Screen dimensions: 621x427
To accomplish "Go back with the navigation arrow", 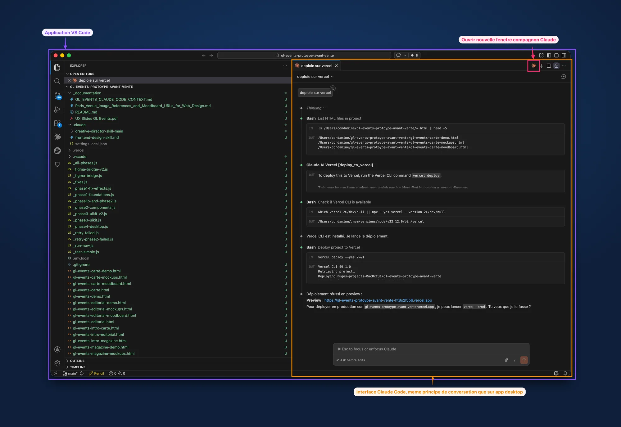I will click(x=204, y=56).
